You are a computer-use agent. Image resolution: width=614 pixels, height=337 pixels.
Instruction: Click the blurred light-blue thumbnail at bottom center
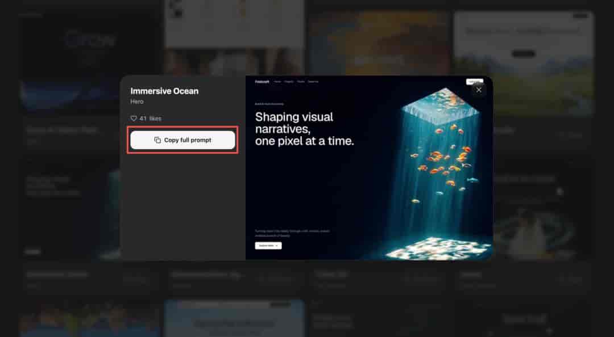point(234,318)
